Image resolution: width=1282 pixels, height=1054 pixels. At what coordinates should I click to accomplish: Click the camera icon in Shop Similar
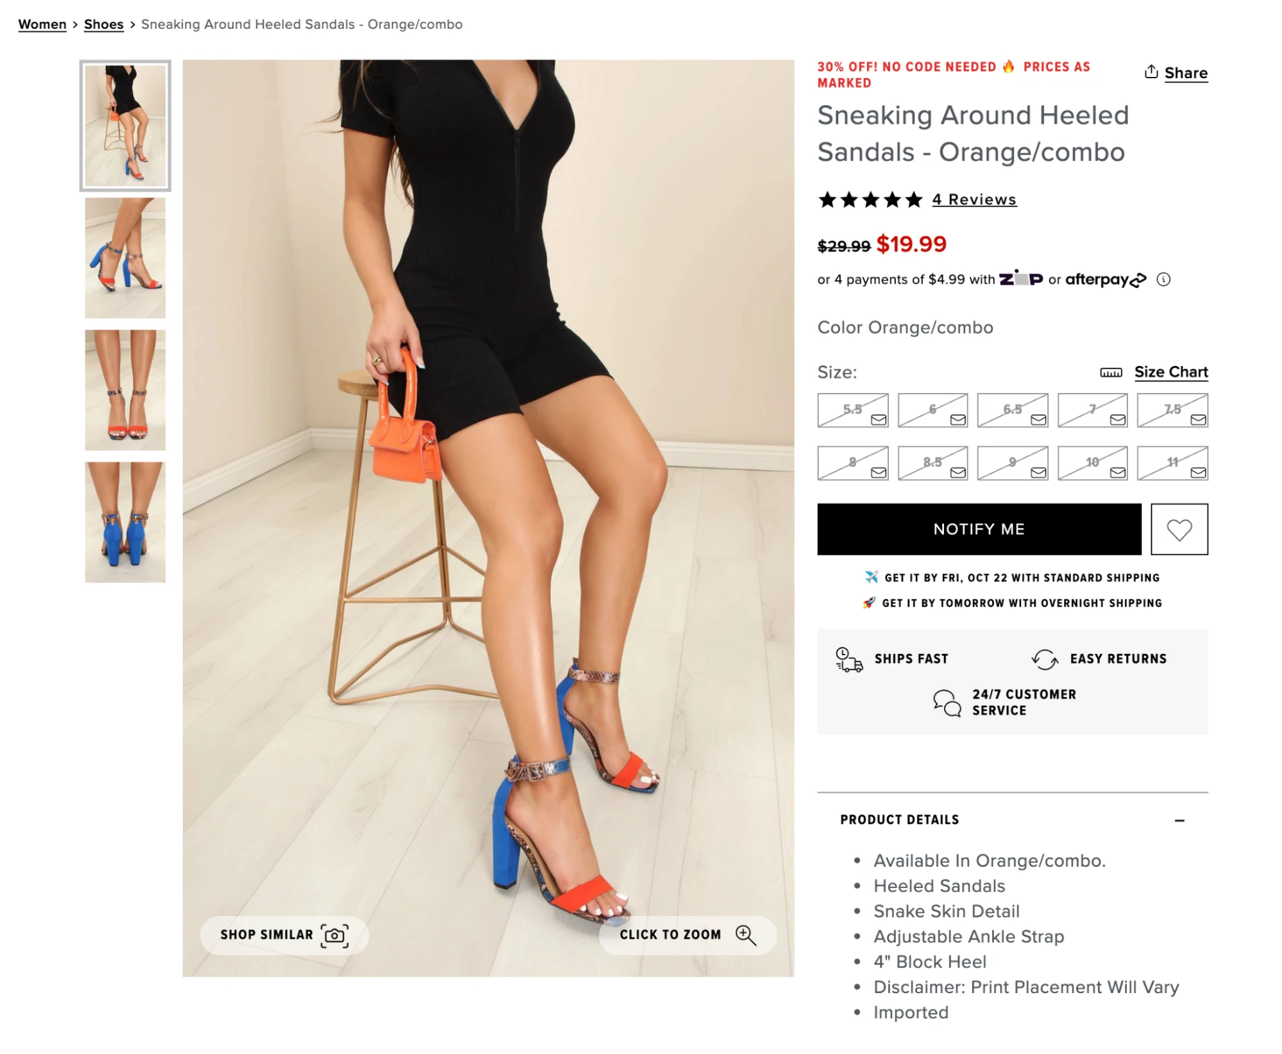[334, 935]
